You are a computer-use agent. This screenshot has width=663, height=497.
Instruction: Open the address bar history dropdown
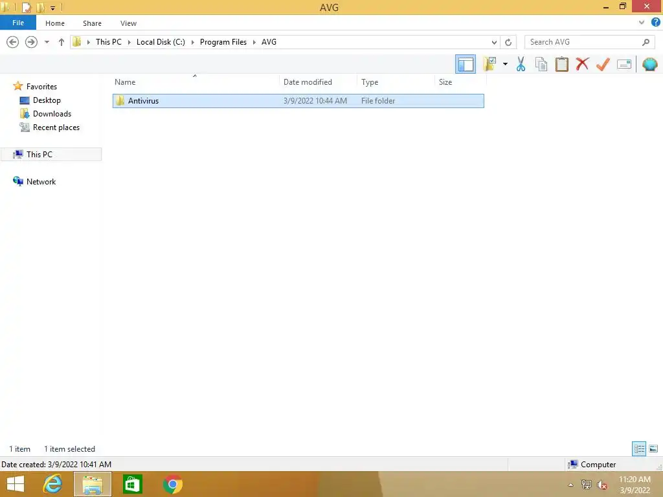click(494, 42)
